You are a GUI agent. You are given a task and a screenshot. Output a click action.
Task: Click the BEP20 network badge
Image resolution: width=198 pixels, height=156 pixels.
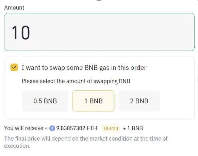click(111, 128)
